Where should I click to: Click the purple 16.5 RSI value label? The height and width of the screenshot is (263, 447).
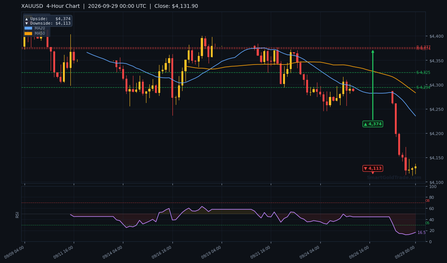coord(421,232)
